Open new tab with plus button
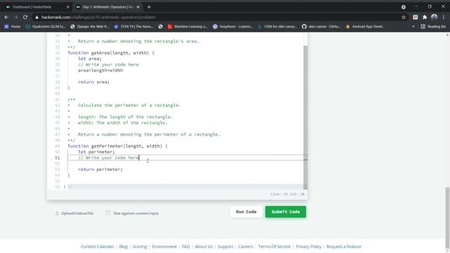This screenshot has width=450, height=253. (x=149, y=7)
